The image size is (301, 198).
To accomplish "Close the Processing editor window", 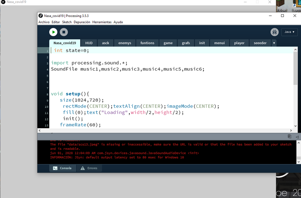I will coord(295,16).
